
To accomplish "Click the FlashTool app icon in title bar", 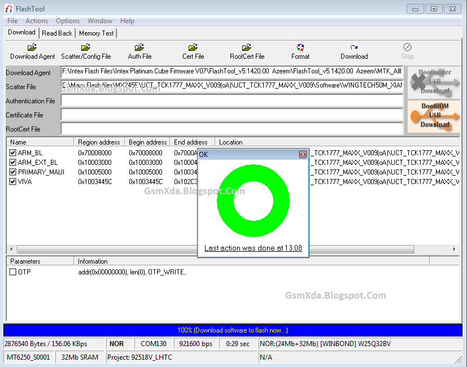I will pyautogui.click(x=9, y=9).
